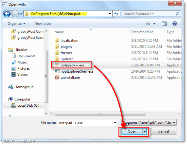Open the view options dropdown arrow
The height and width of the screenshot is (144, 187).
point(154,24)
